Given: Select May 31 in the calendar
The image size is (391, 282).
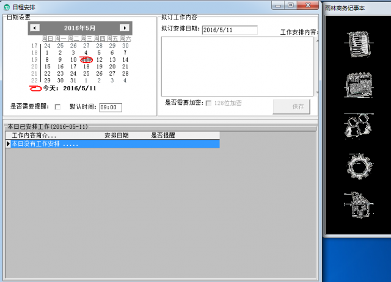Looking at the screenshot, I should click(73, 81).
